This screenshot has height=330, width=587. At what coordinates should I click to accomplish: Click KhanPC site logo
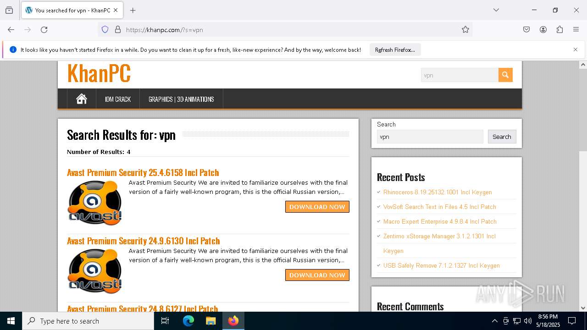point(99,73)
